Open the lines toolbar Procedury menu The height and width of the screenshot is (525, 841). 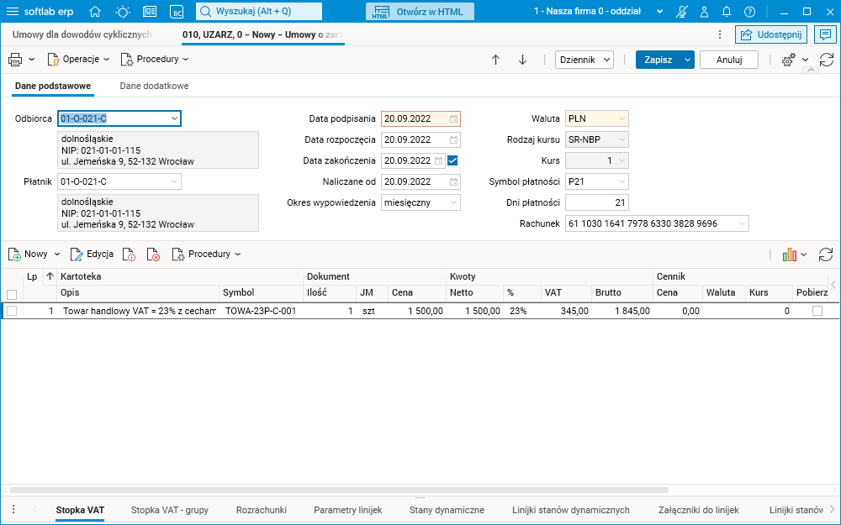207,254
